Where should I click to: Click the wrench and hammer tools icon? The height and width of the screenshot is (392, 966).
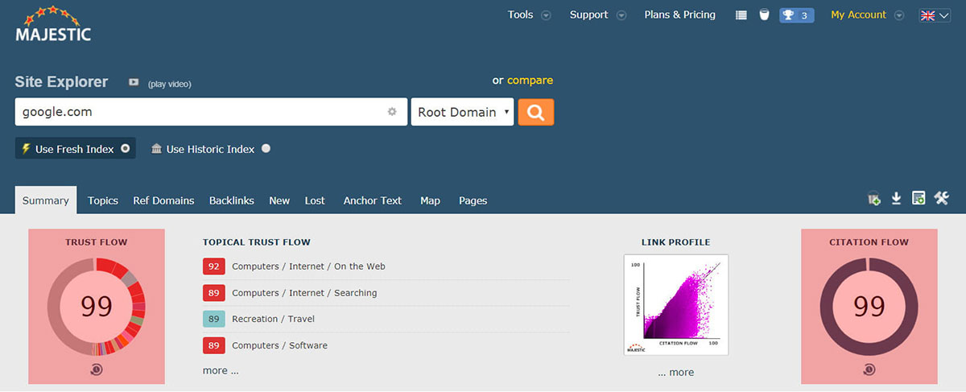tap(942, 198)
